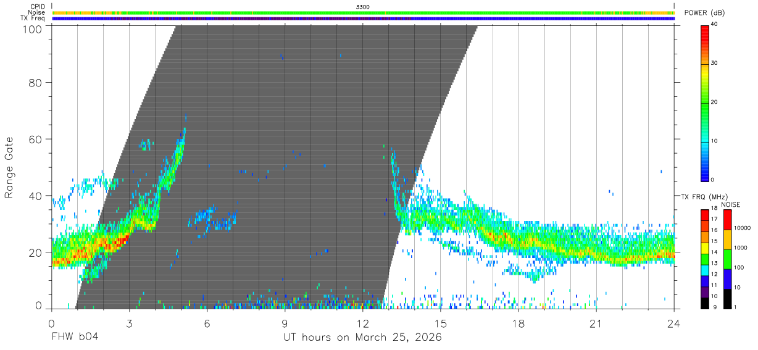Click the 'UT hours on March 25, 2026' axis title
The image size is (758, 350).
pyautogui.click(x=362, y=338)
